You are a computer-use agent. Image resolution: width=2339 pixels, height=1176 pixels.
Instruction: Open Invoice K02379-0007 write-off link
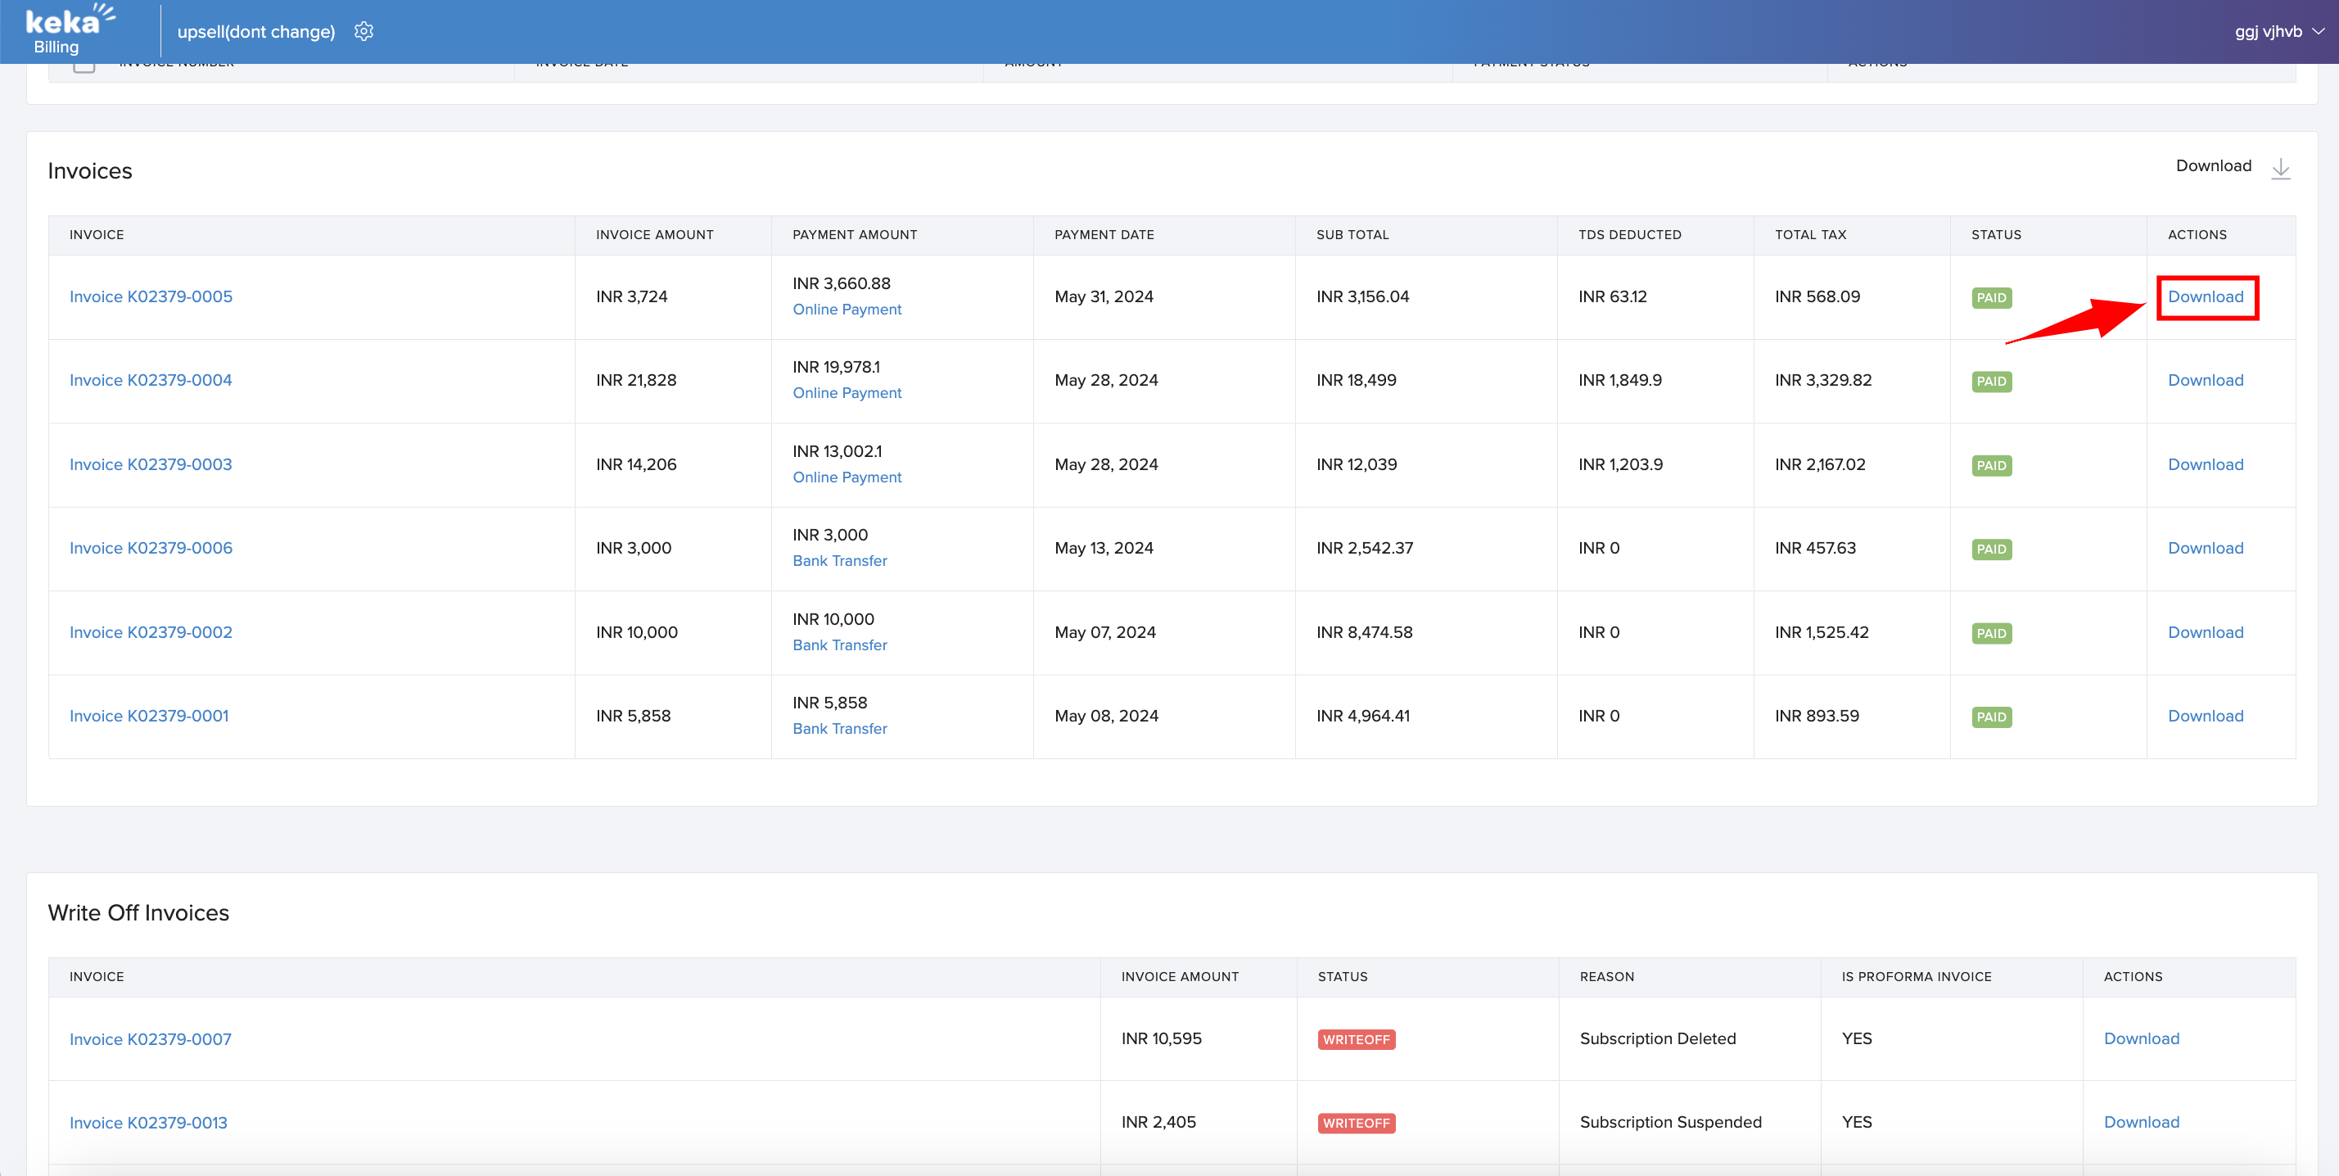click(x=151, y=1039)
